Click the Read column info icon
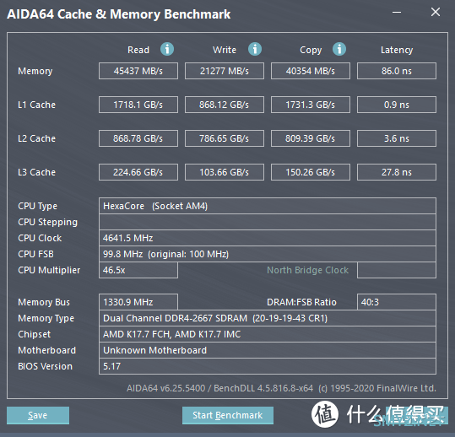The image size is (455, 437). 167,49
